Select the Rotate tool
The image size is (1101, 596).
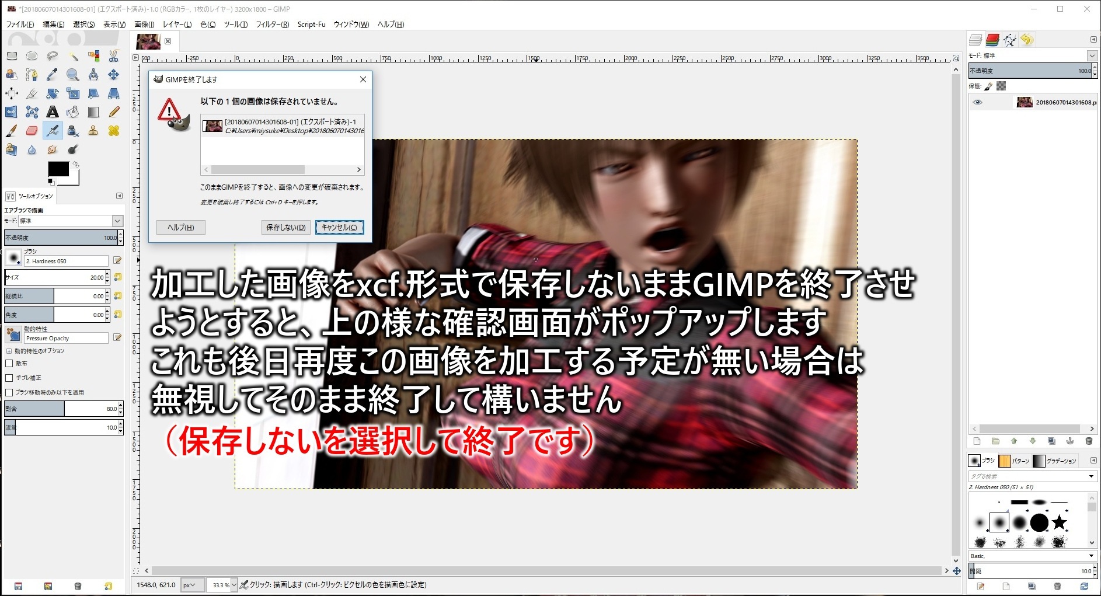(53, 93)
